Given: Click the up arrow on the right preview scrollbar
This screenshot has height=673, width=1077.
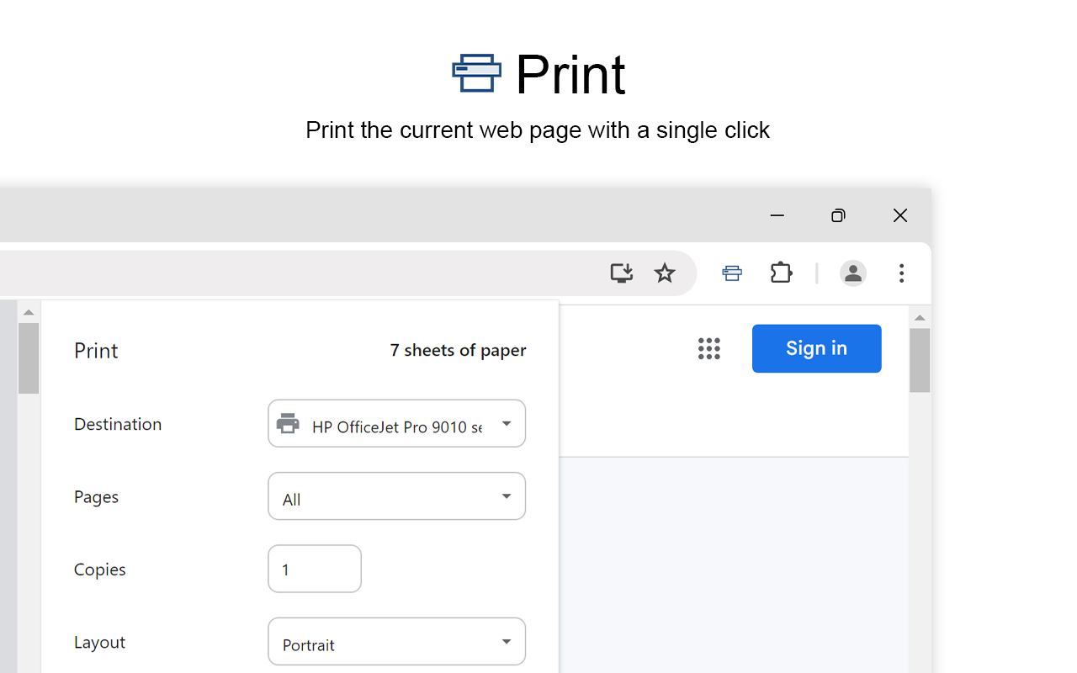Looking at the screenshot, I should 920,317.
